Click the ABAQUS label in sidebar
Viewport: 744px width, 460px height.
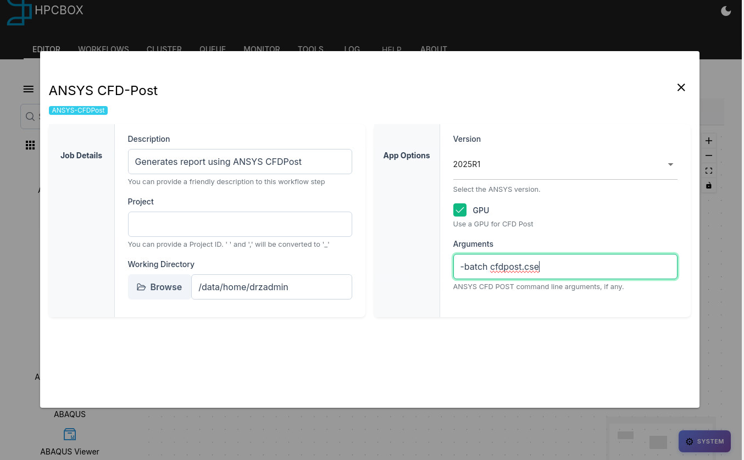coord(70,414)
